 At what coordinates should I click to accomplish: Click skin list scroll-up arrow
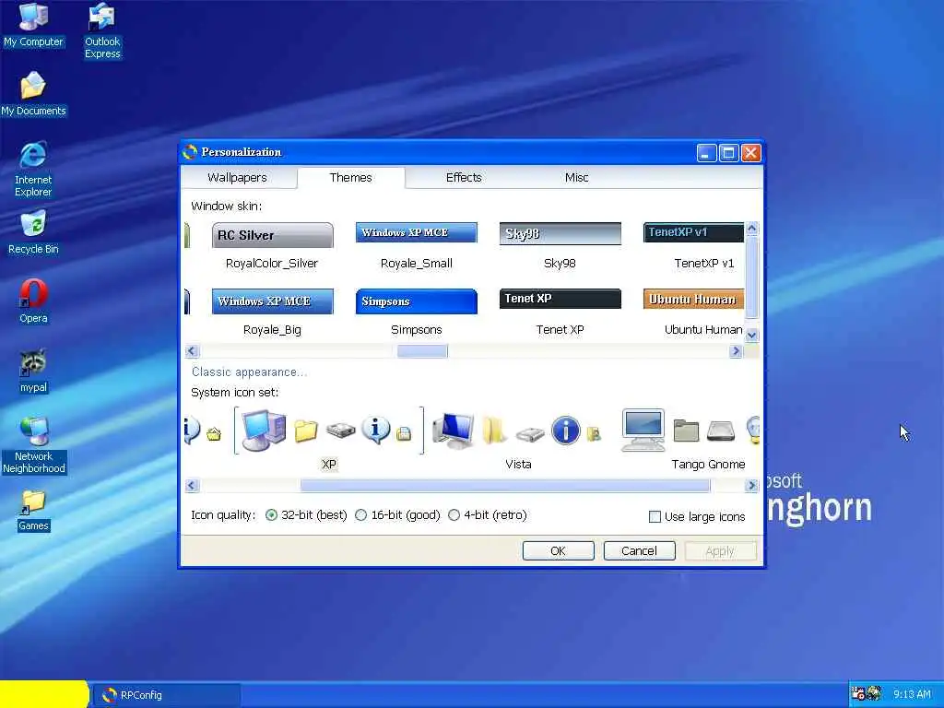click(x=751, y=229)
